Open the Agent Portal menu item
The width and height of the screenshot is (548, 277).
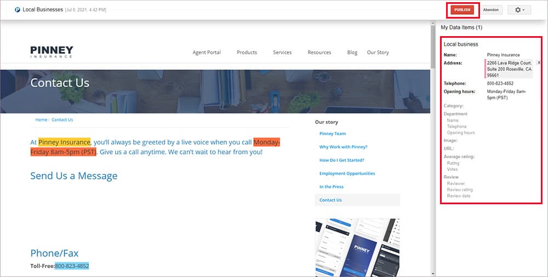pyautogui.click(x=207, y=53)
